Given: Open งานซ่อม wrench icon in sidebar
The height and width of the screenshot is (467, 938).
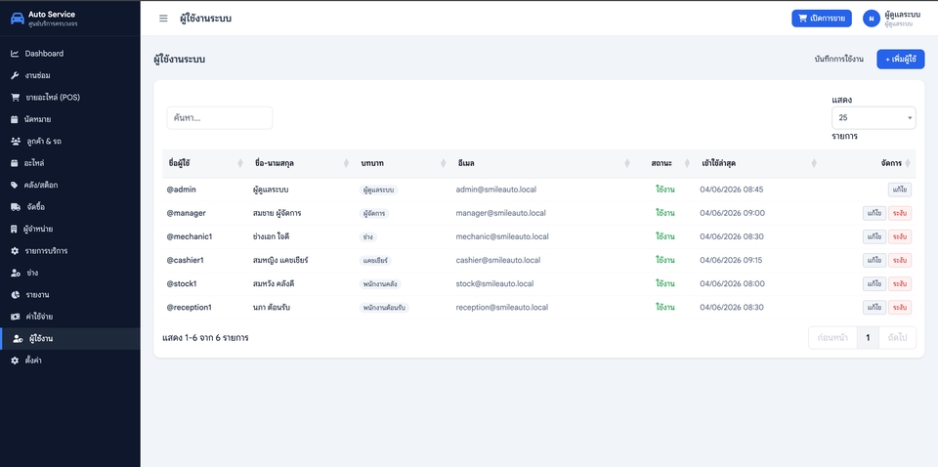Looking at the screenshot, I should 15,75.
